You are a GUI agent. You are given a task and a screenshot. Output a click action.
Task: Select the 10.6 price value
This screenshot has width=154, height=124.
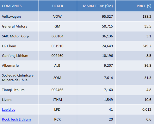pyautogui.click(x=148, y=100)
